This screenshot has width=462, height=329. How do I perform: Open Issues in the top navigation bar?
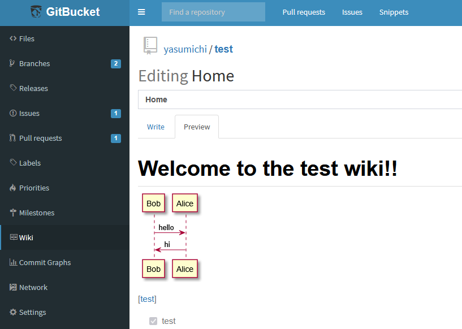click(352, 12)
